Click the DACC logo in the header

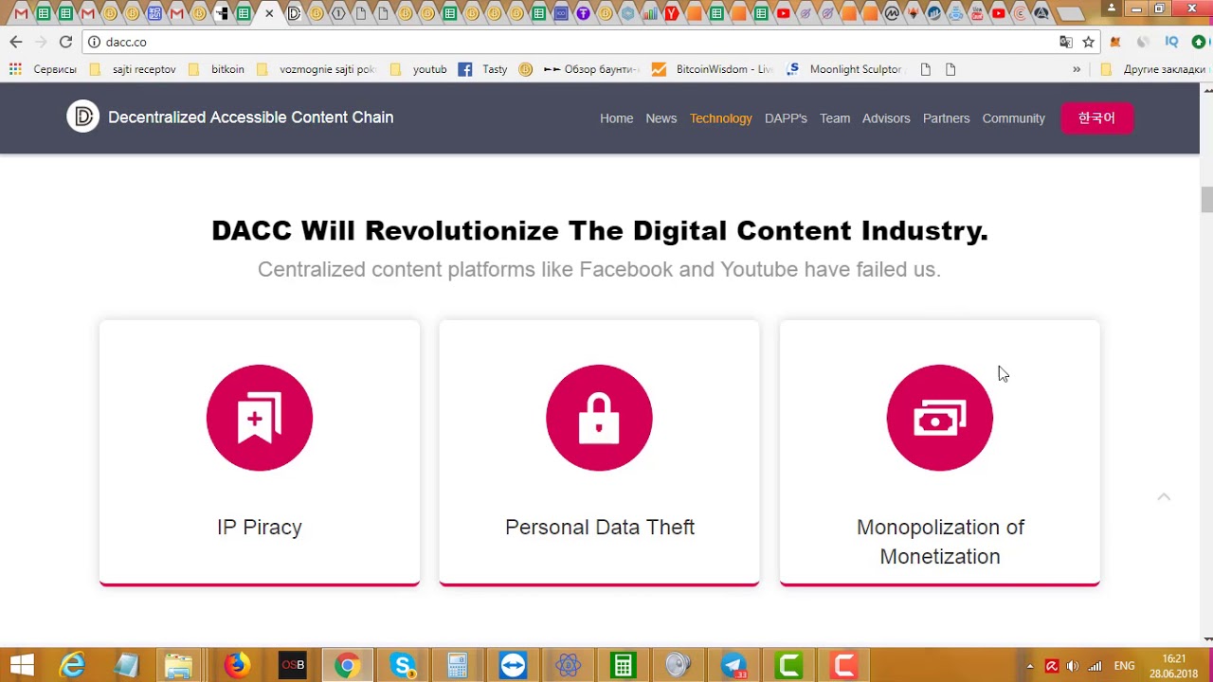83,117
